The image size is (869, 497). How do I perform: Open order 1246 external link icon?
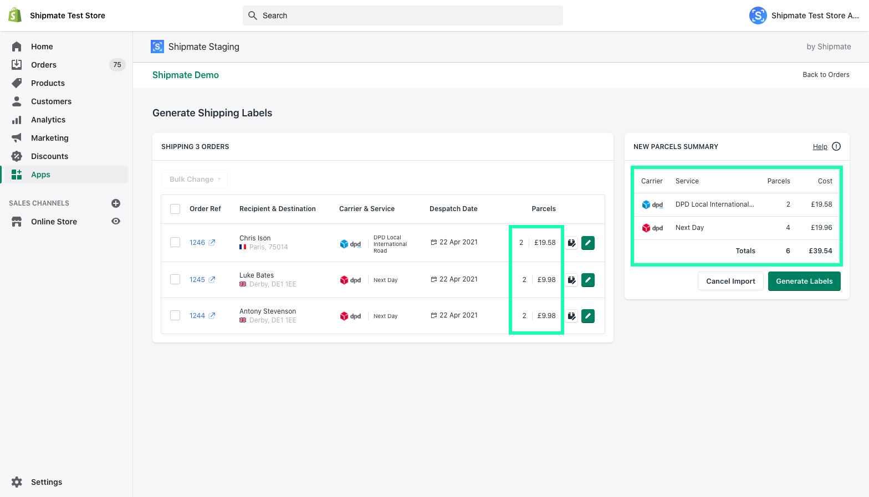click(x=212, y=243)
